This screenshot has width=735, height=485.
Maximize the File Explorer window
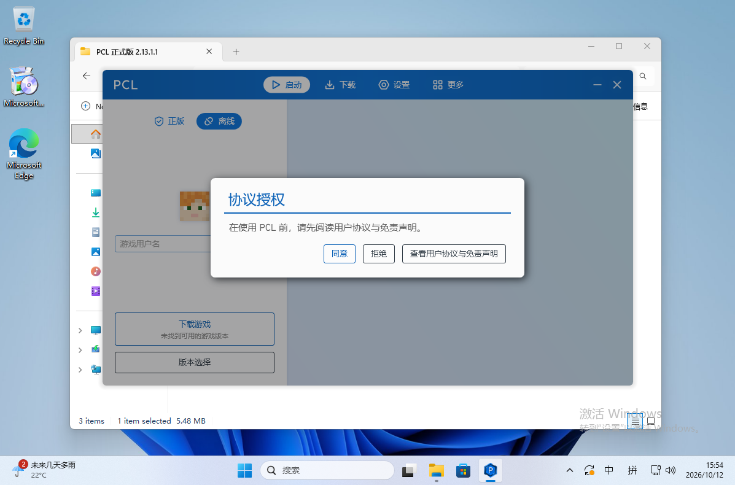coord(619,46)
